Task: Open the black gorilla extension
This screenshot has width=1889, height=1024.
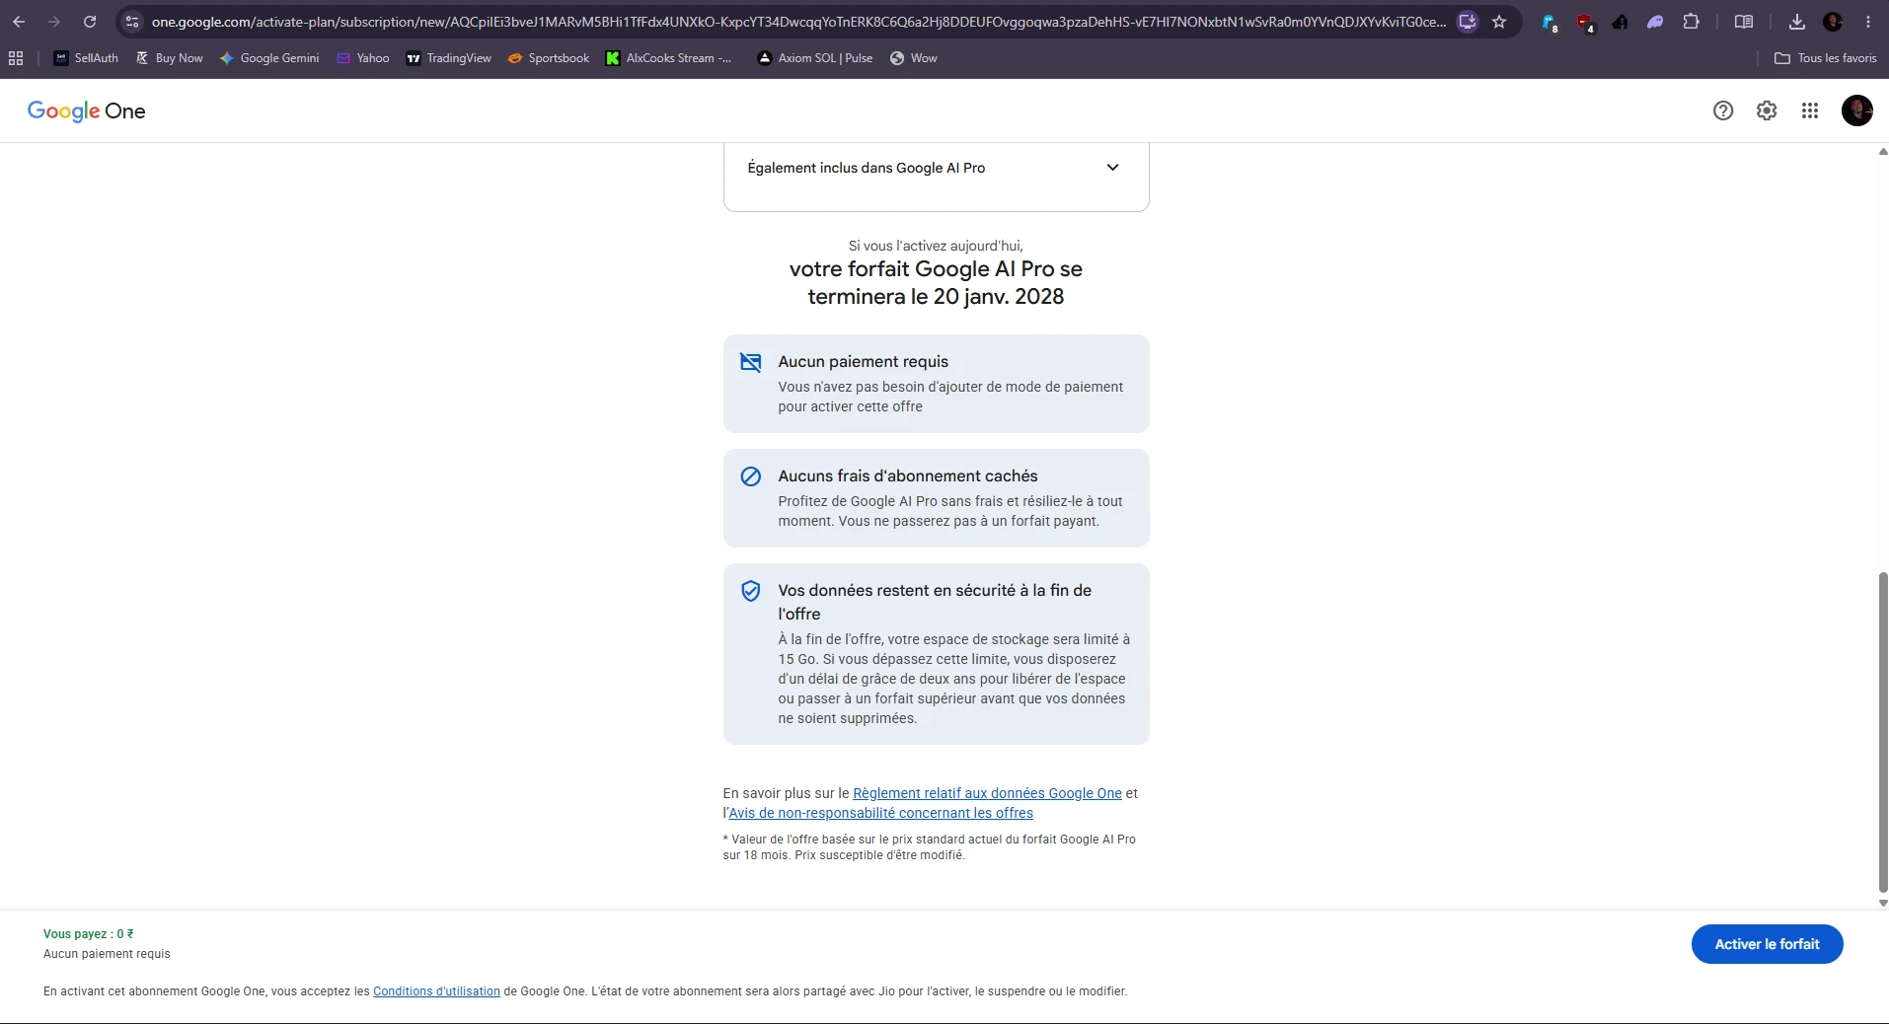Action: click(x=1621, y=22)
